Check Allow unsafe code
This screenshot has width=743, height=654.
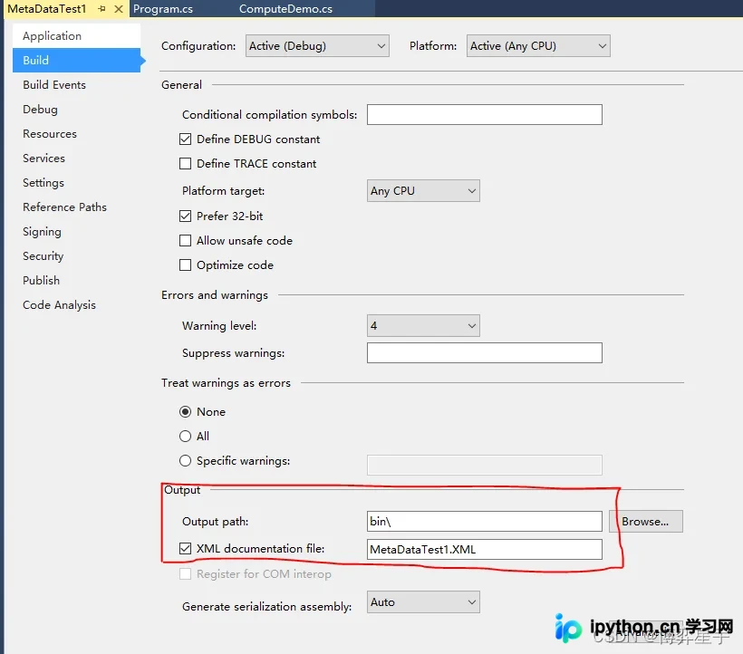tap(185, 241)
